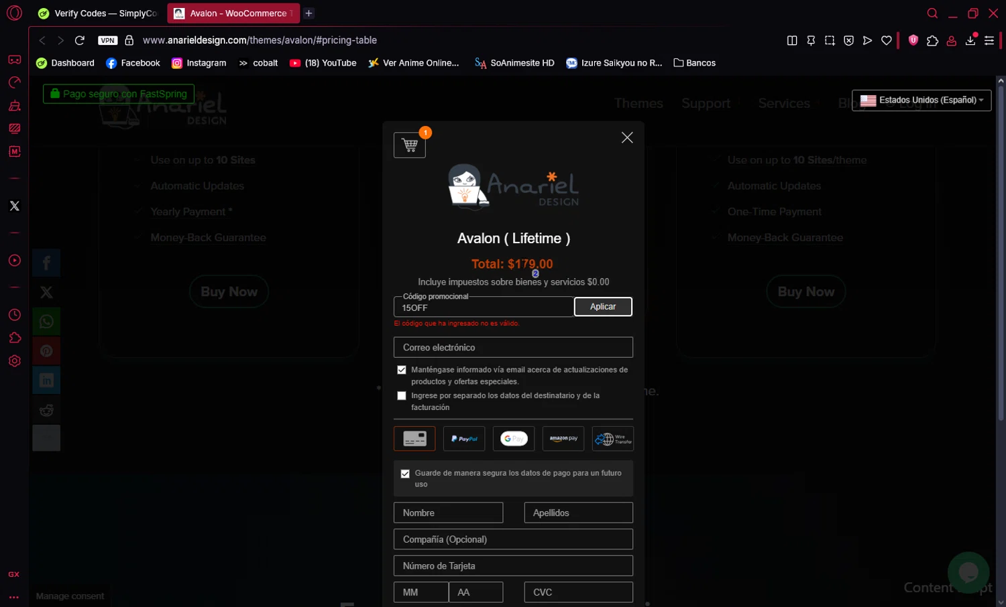Image resolution: width=1006 pixels, height=607 pixels.
Task: Toggle the VPN badge in address bar
Action: 107,40
